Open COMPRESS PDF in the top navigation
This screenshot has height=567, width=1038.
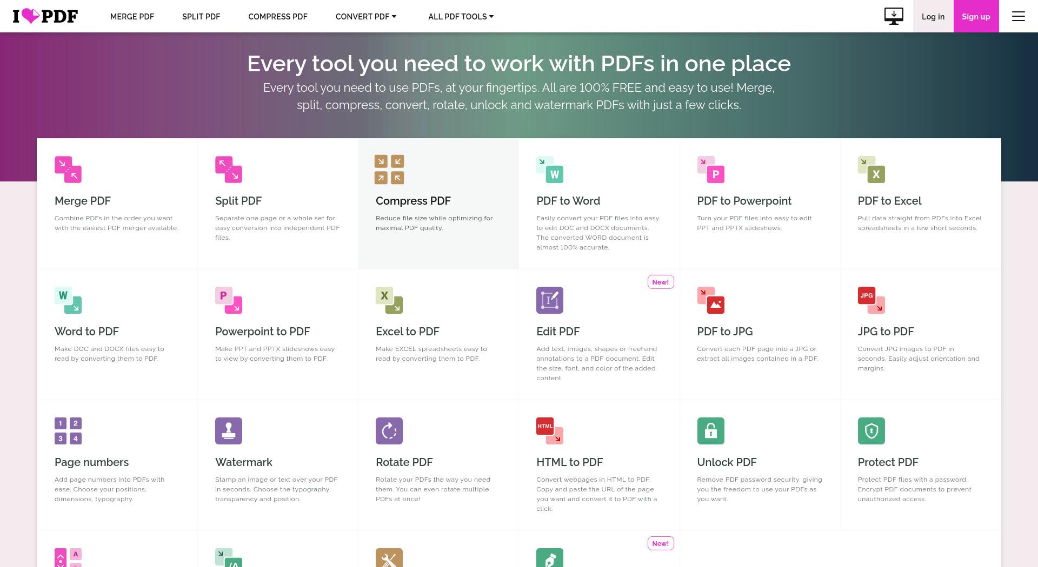pos(278,17)
